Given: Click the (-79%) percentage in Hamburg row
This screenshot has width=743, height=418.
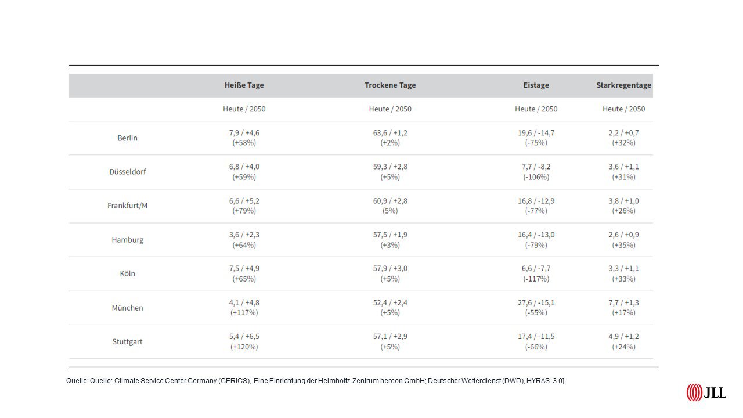Looking at the screenshot, I should coord(536,245).
